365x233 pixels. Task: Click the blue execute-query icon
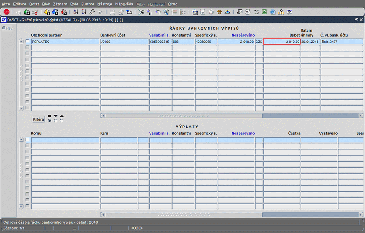click(55, 12)
